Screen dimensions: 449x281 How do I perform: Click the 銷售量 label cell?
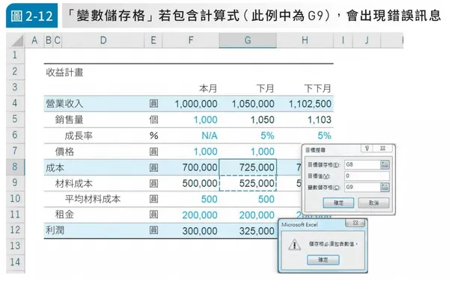click(x=69, y=120)
